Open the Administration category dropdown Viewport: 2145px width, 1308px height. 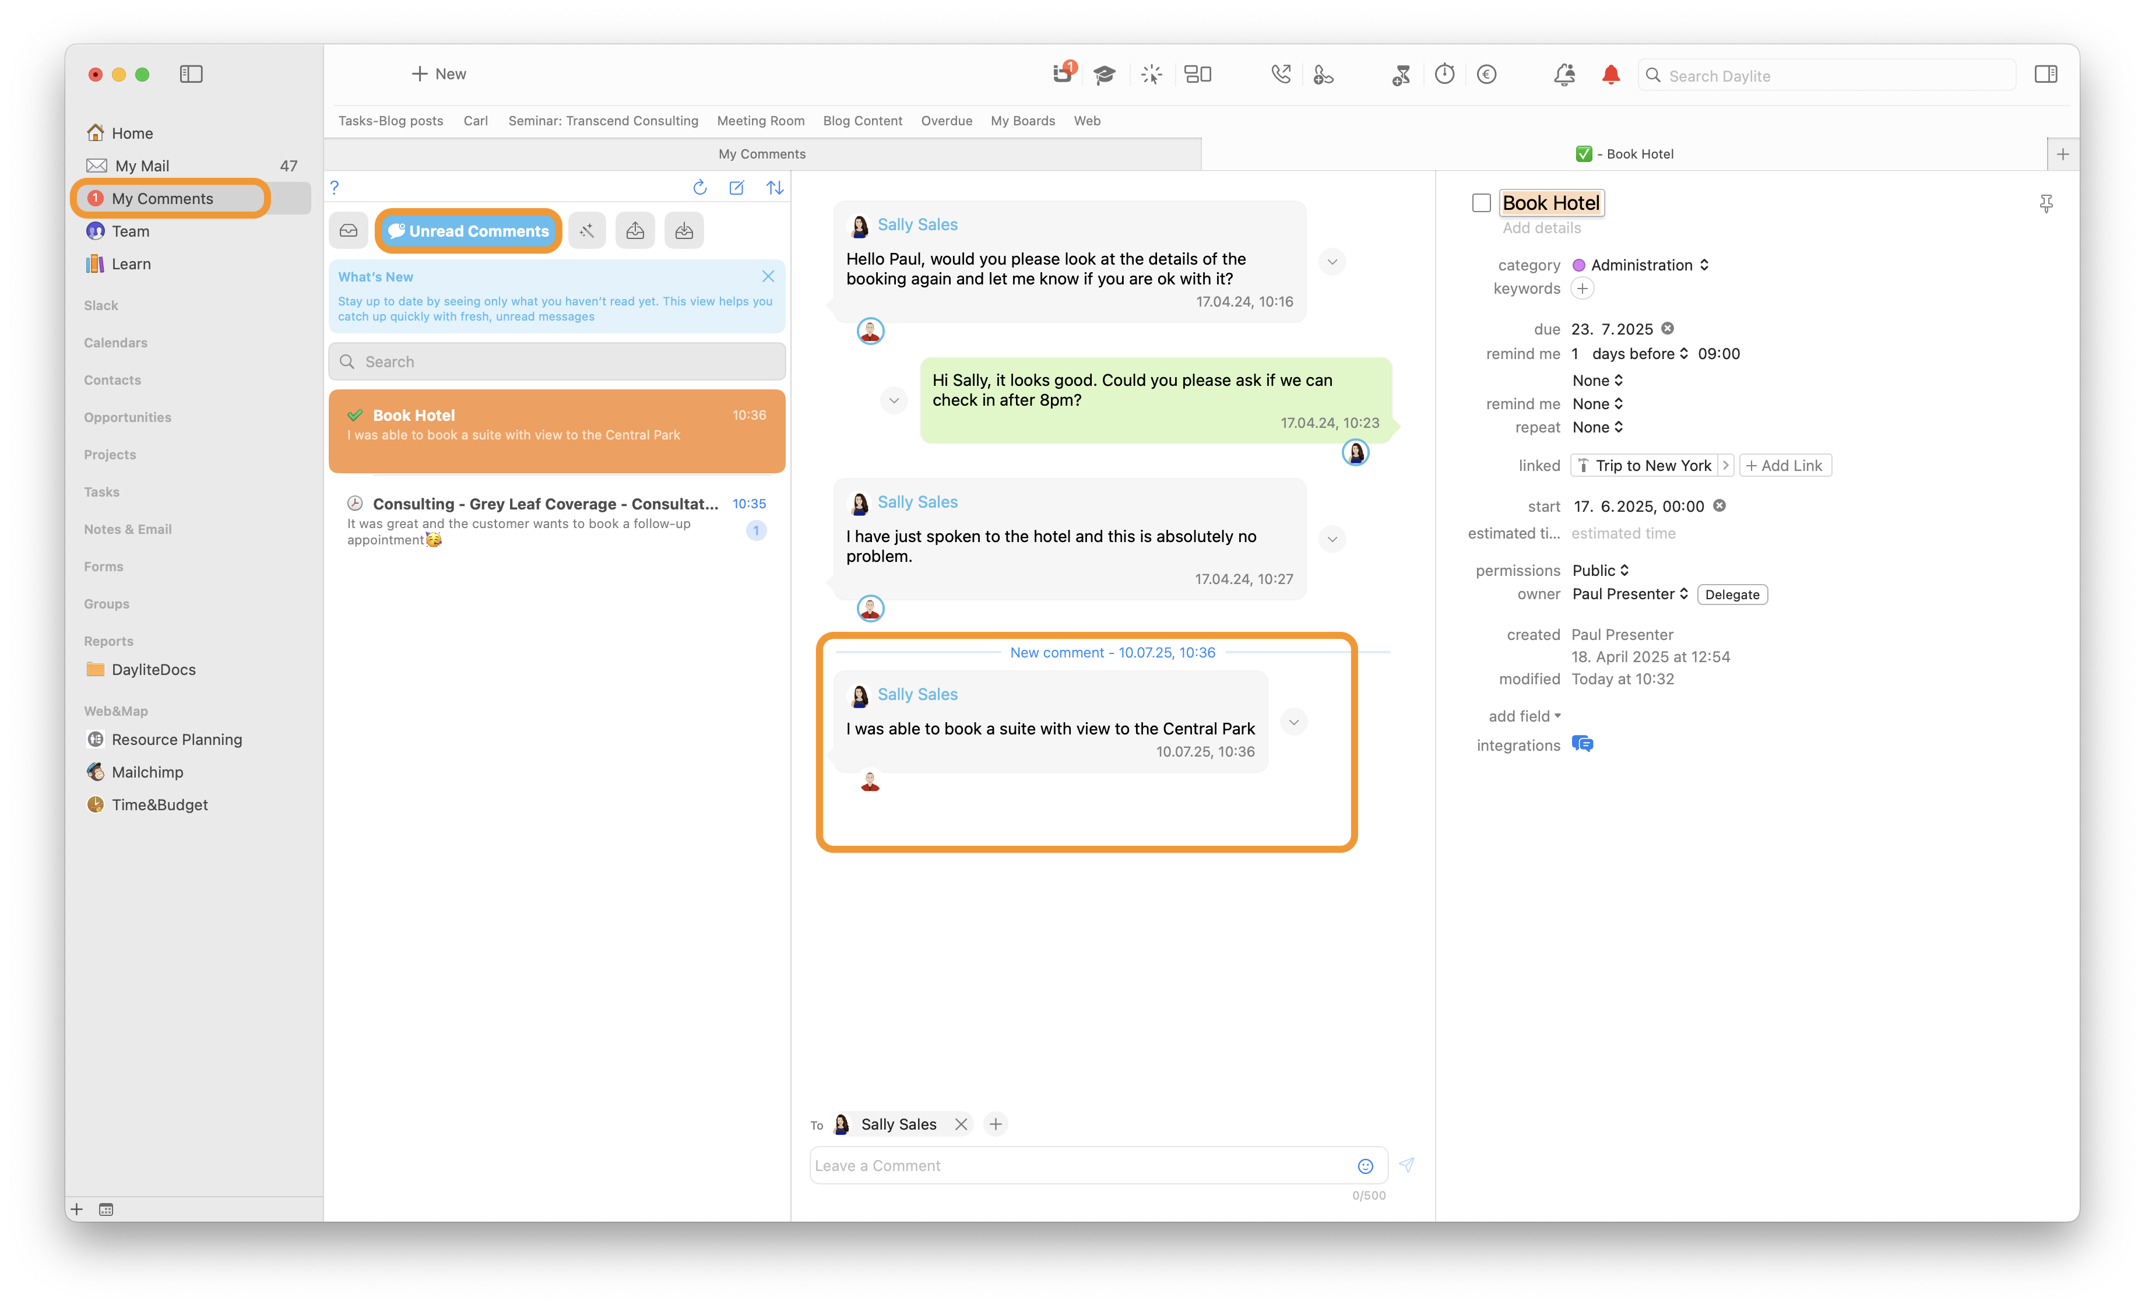pos(1650,265)
